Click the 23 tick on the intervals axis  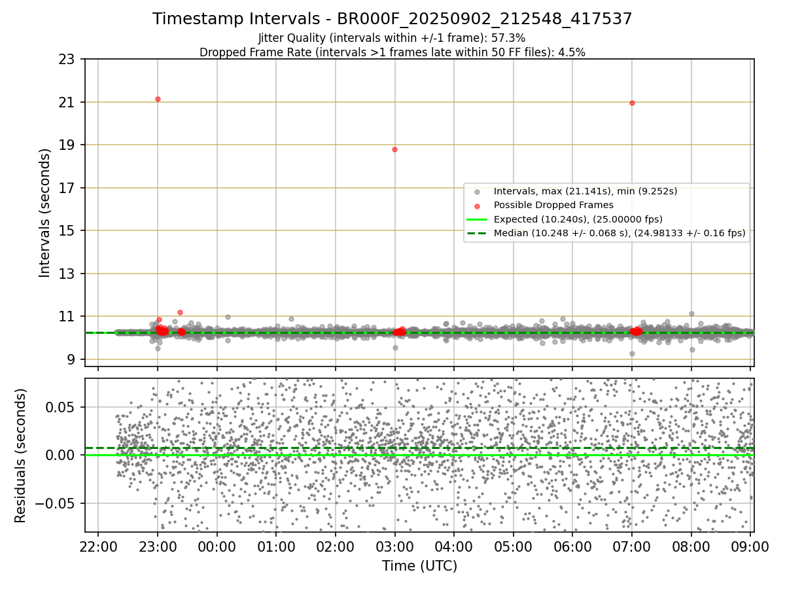tap(67, 60)
